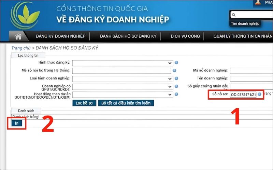Click the search magnifier icon
The width and height of the screenshot is (273, 170).
(233, 15)
